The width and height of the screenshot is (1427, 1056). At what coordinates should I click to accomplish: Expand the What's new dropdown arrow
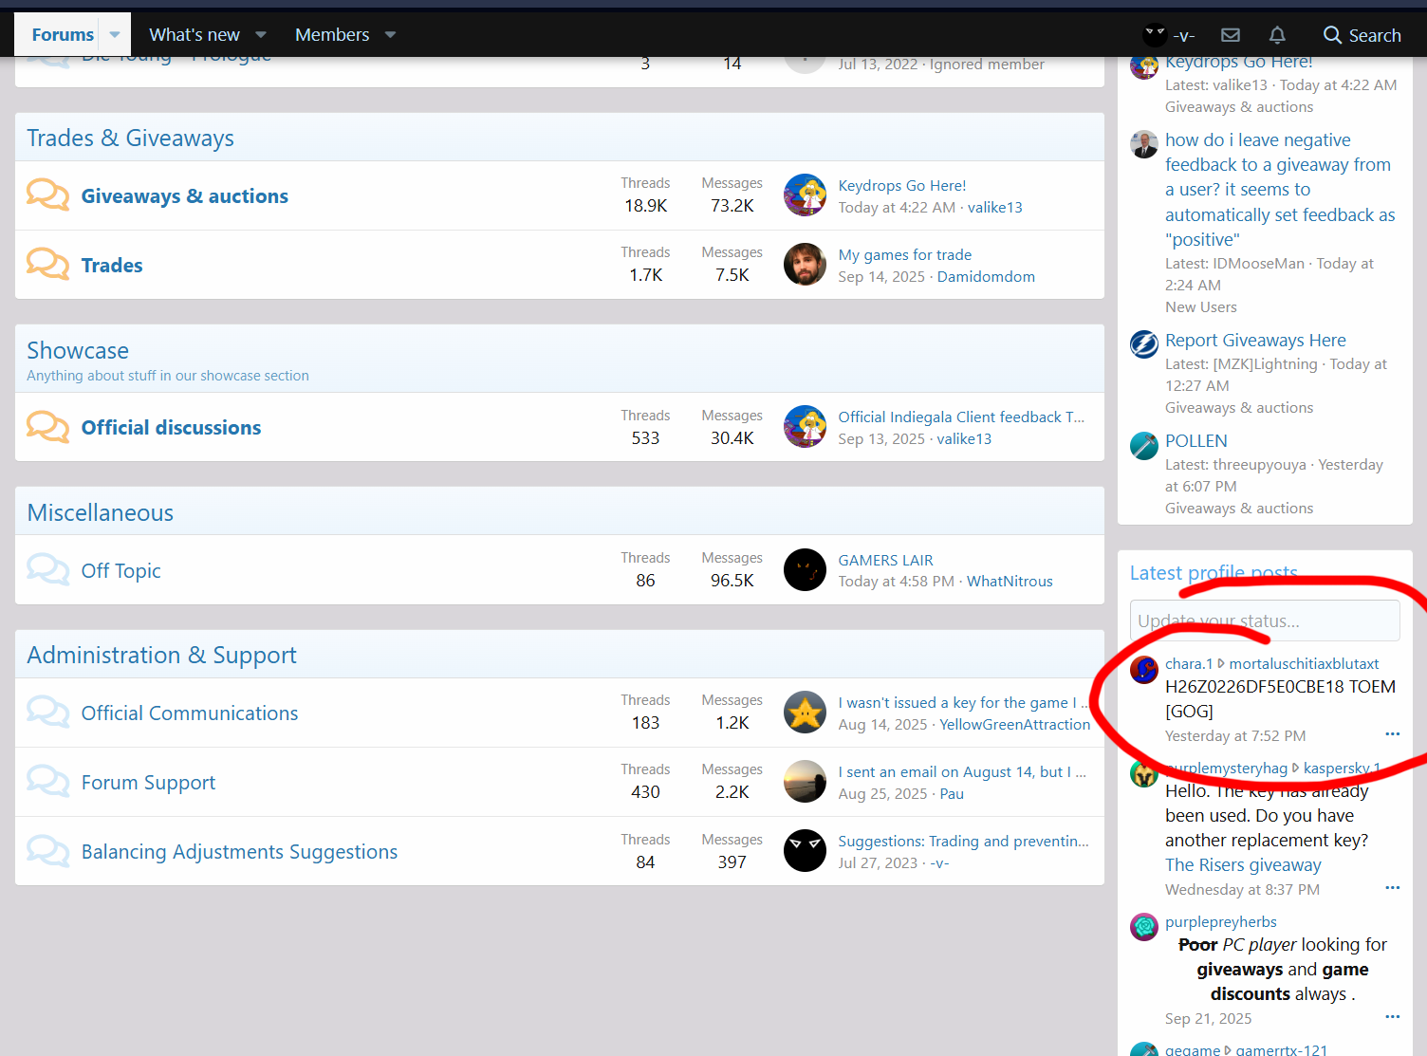click(261, 35)
